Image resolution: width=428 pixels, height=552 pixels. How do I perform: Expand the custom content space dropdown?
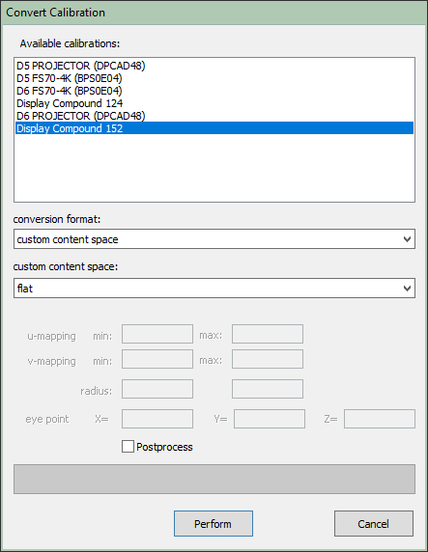214,289
